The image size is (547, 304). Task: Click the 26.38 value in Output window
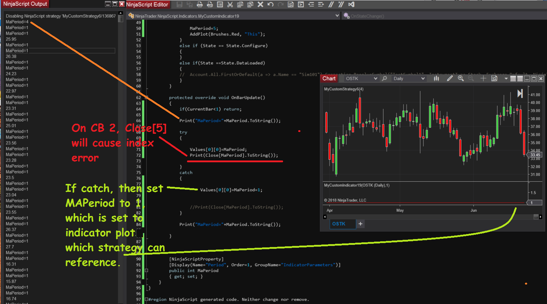pyautogui.click(x=11, y=57)
